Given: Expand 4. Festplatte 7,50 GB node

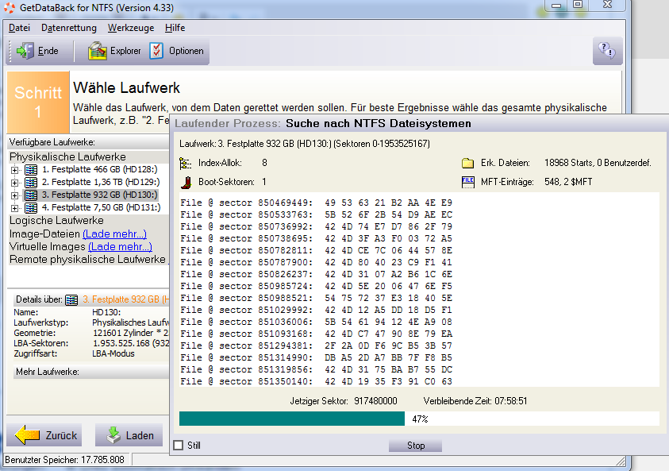Looking at the screenshot, I should tap(14, 208).
